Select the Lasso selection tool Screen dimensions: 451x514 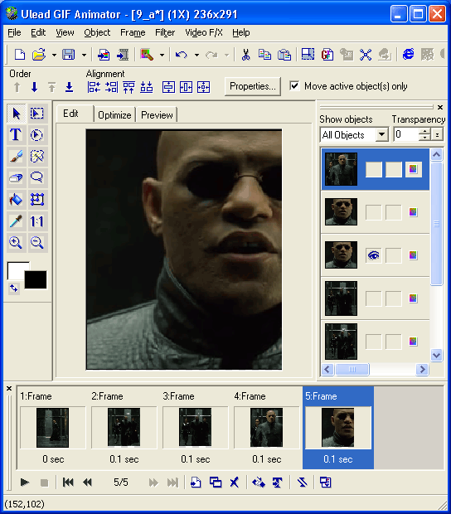tap(37, 177)
